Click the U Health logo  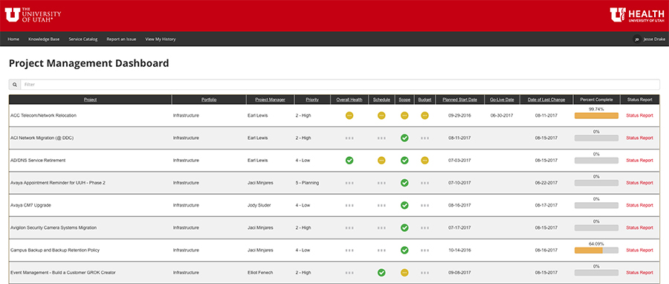pyautogui.click(x=637, y=15)
